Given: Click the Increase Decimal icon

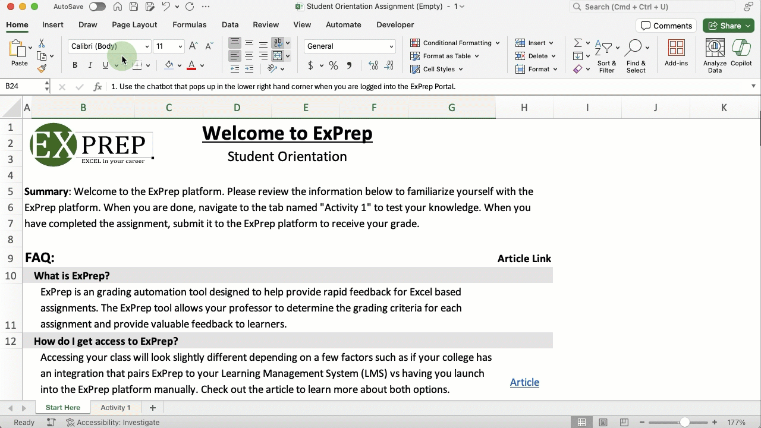Looking at the screenshot, I should (373, 65).
